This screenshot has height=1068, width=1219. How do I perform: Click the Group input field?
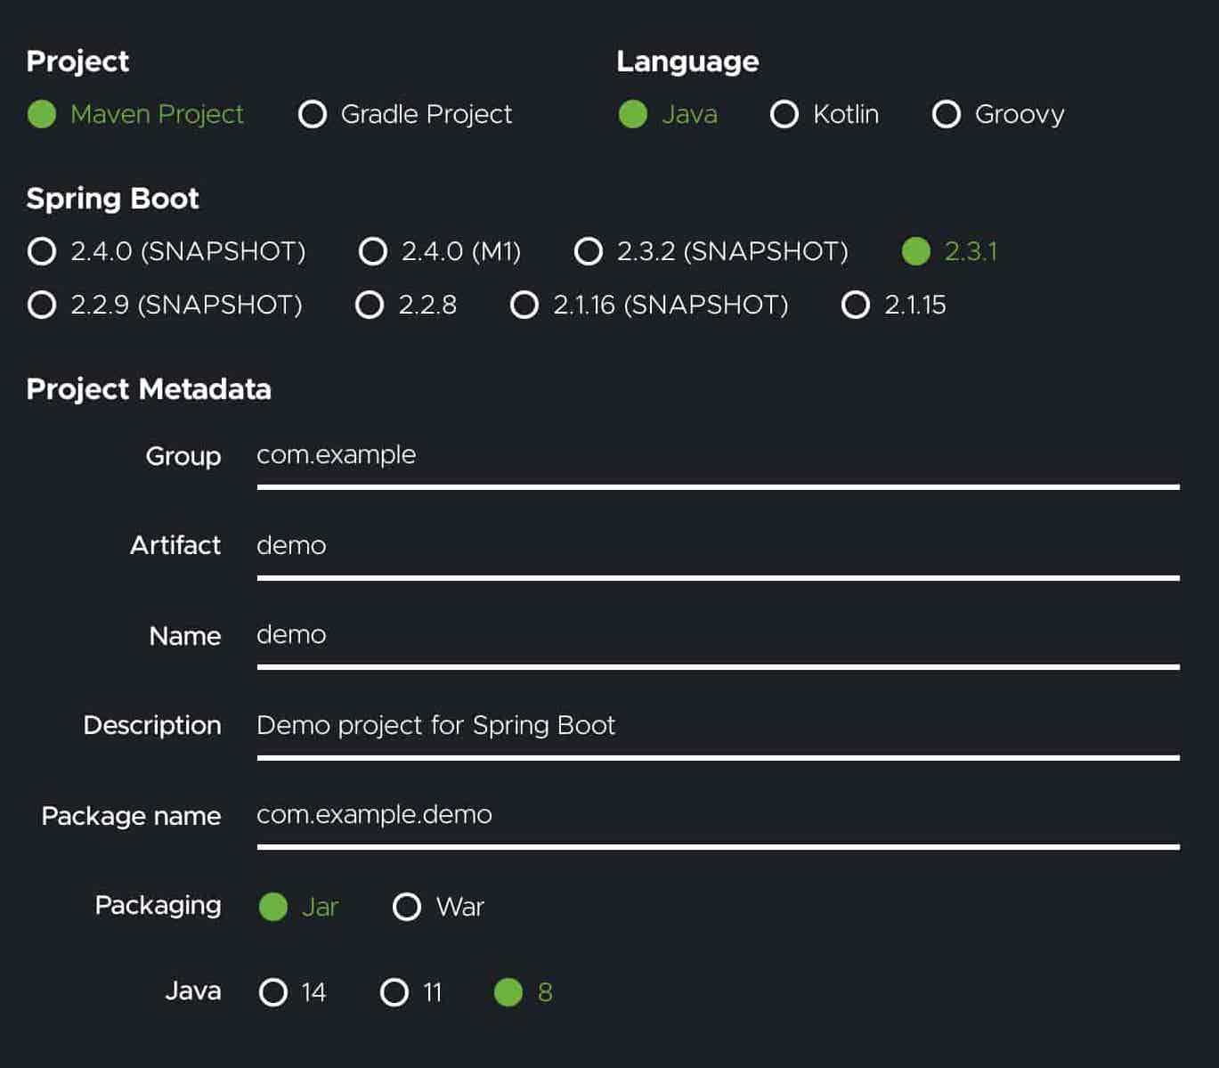pos(717,456)
